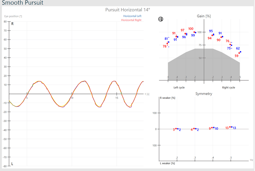Click the Gain [%] chart title

pyautogui.click(x=203, y=16)
